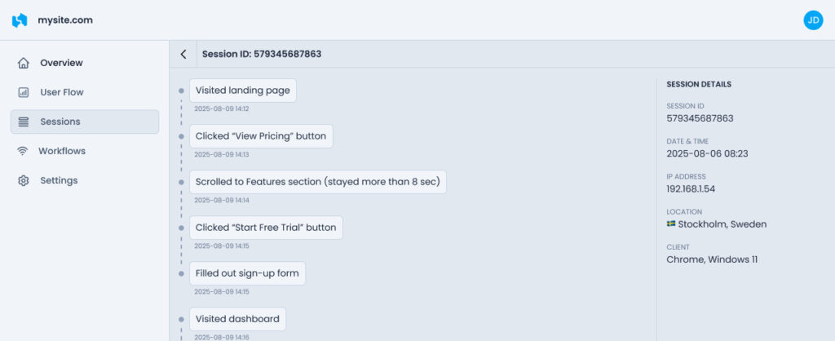Image resolution: width=835 pixels, height=341 pixels.
Task: Select the "Visited landing page" event
Action: (243, 91)
